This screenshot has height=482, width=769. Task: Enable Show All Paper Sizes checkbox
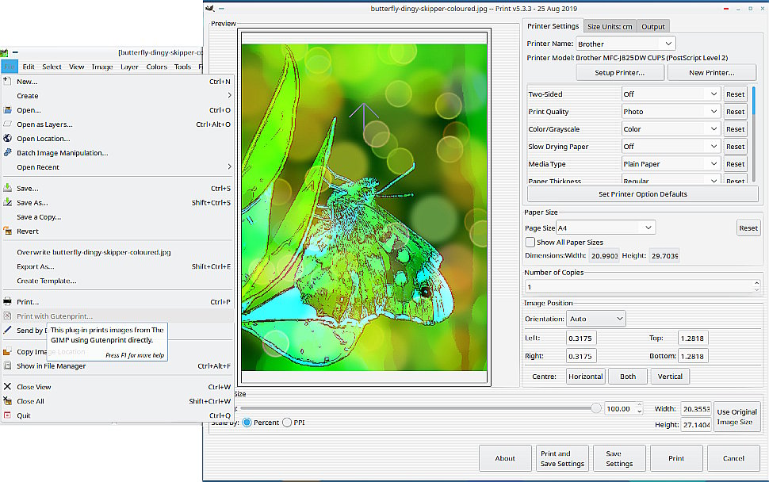[530, 242]
